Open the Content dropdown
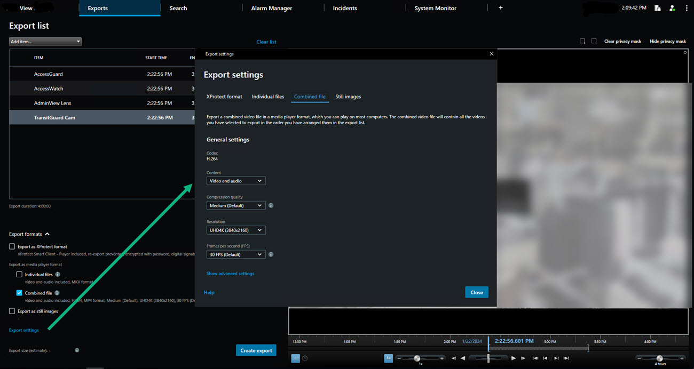Image resolution: width=694 pixels, height=369 pixels. [x=235, y=181]
